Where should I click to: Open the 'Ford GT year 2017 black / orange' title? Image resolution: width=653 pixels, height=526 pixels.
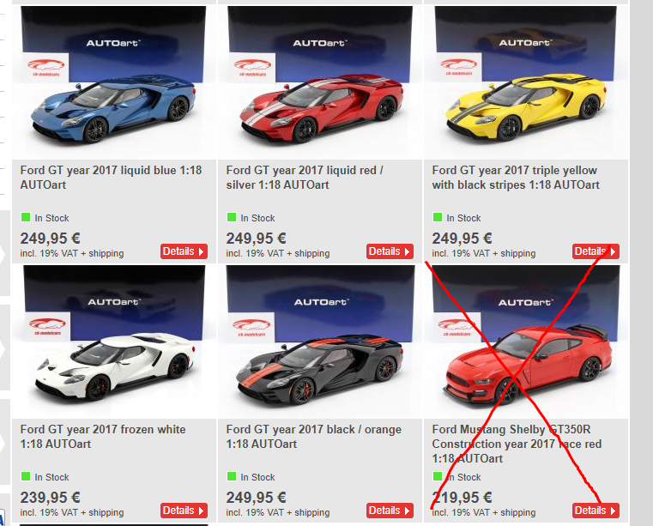[x=313, y=437]
